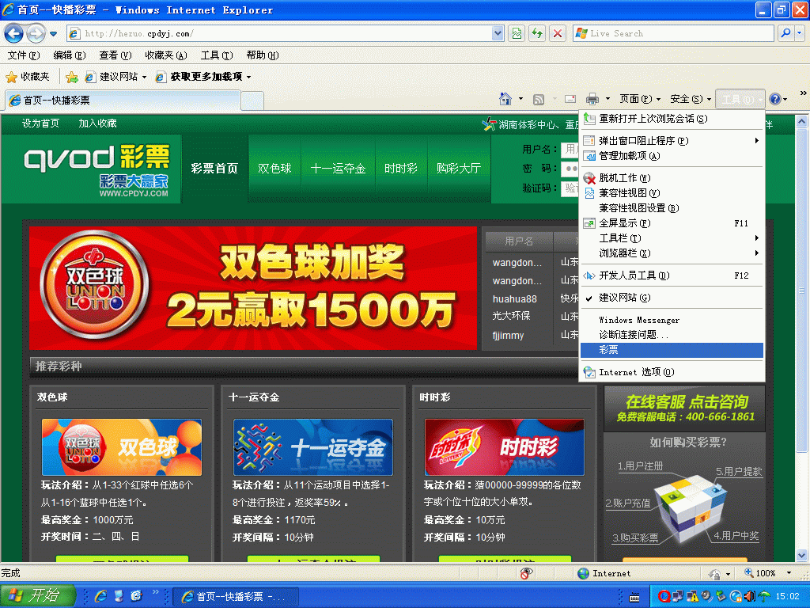
Task: Click the 十一运夺金 game thumbnail image
Action: coord(313,447)
